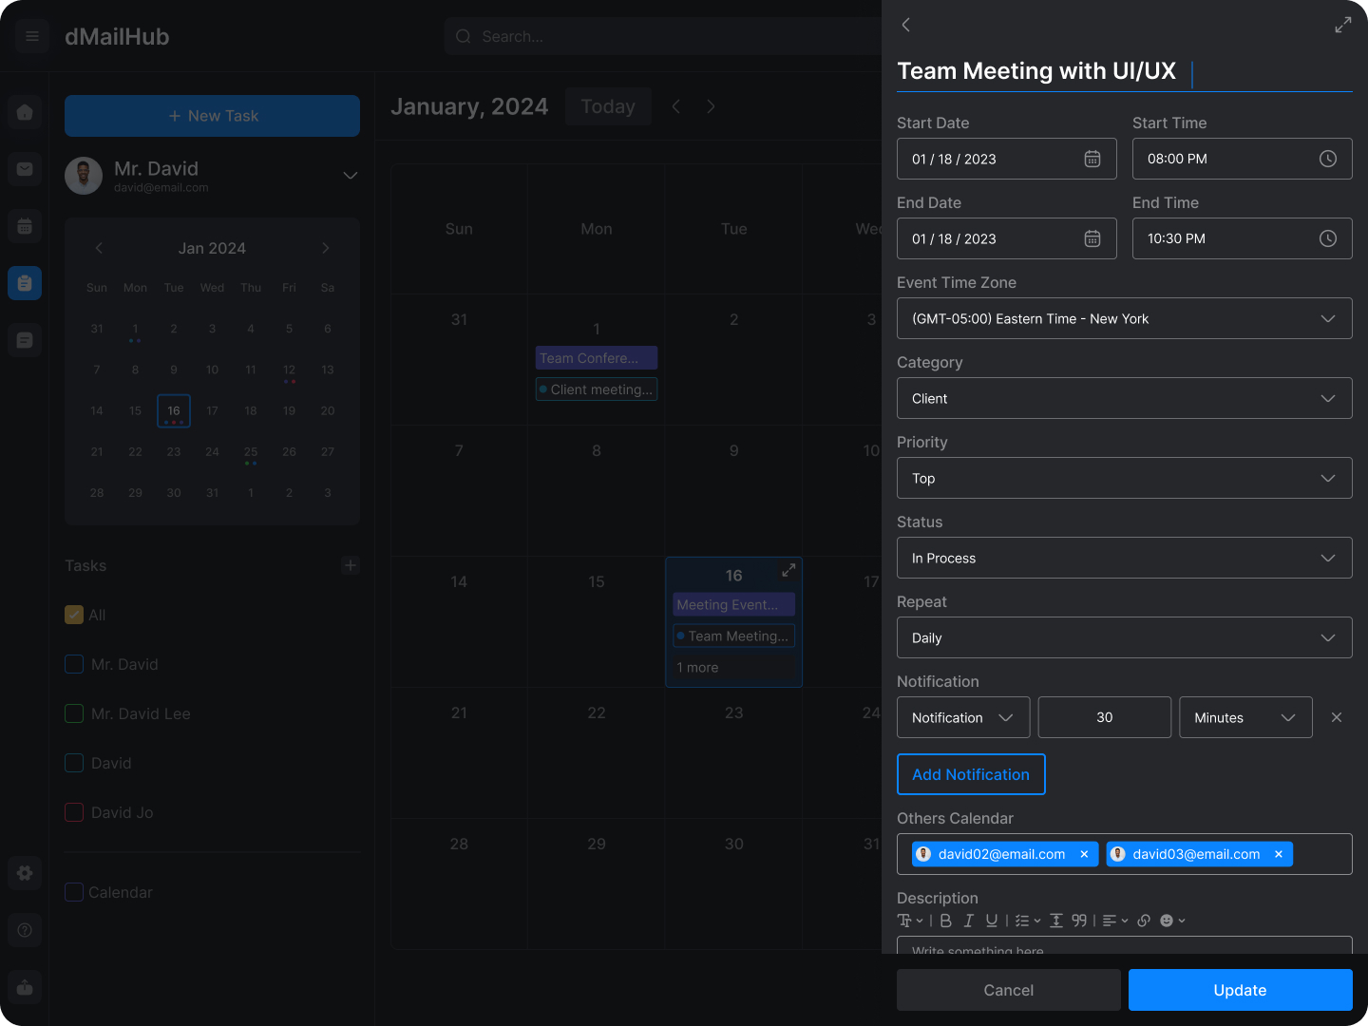Open the help icon in sidebar
The image size is (1368, 1026).
click(x=25, y=930)
